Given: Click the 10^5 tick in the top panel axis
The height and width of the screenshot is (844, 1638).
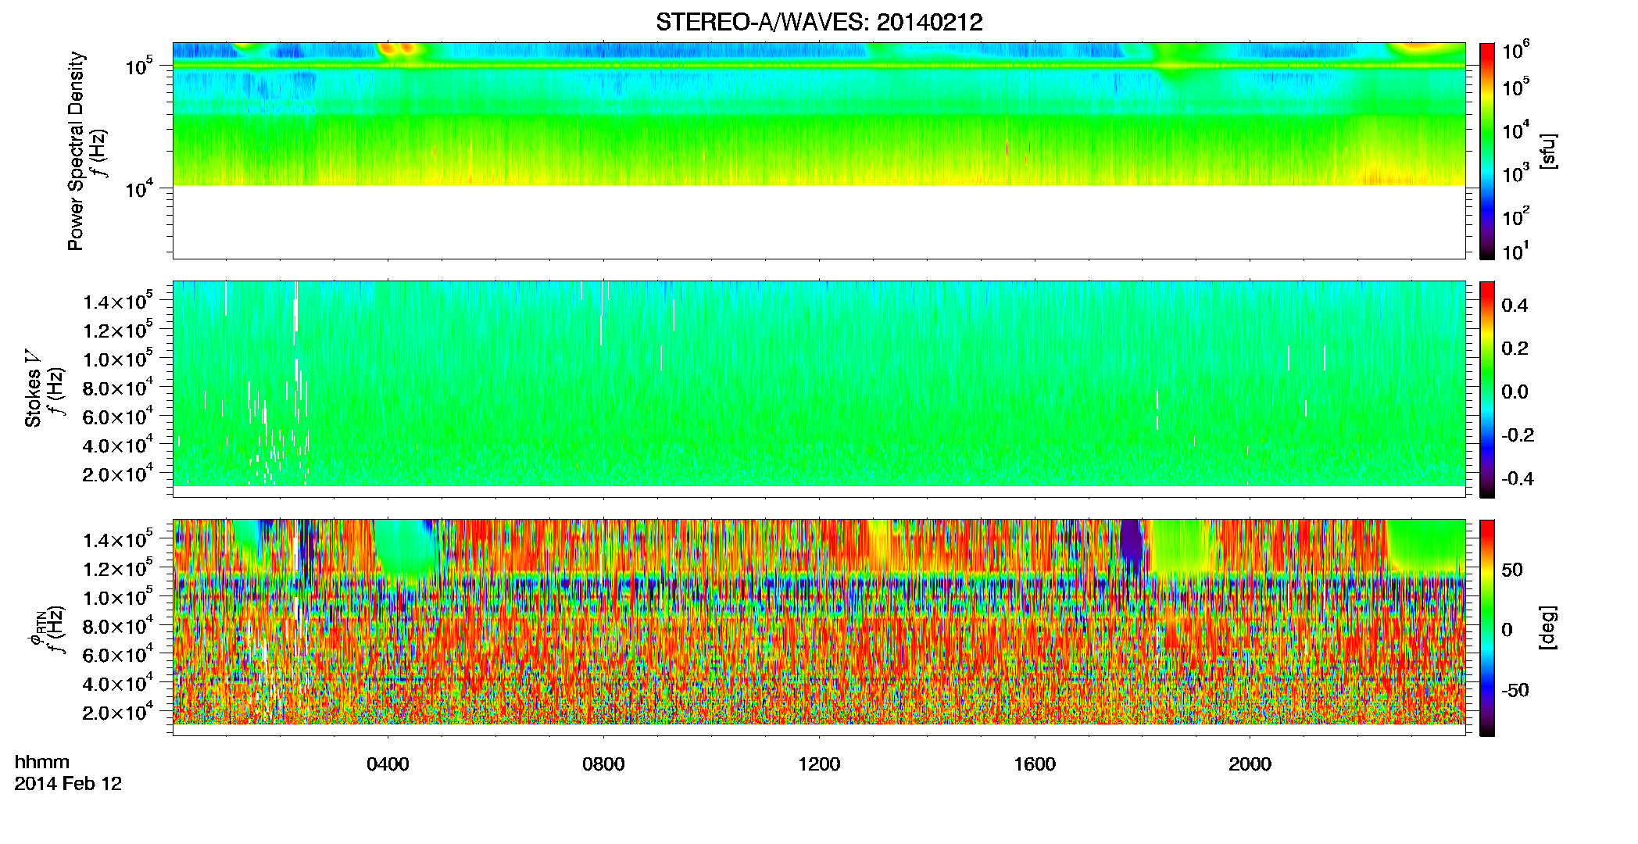Looking at the screenshot, I should click(138, 66).
